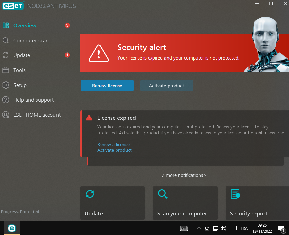The image size is (289, 235).
Task: Click the Help and support question icon
Action: 6,100
